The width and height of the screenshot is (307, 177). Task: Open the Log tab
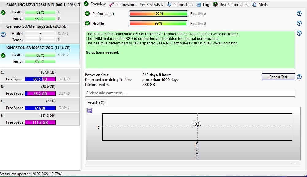(203, 4)
